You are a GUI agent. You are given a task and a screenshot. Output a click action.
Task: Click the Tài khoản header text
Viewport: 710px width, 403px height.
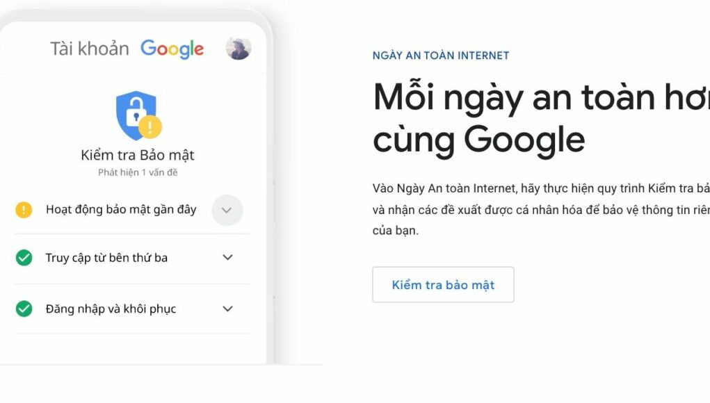click(x=89, y=49)
